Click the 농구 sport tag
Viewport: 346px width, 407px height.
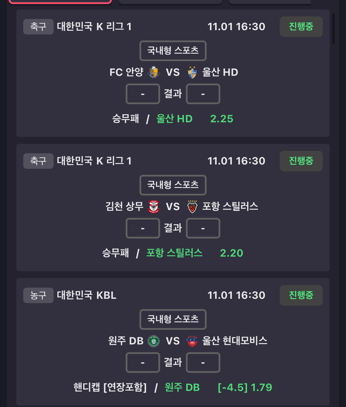38,295
